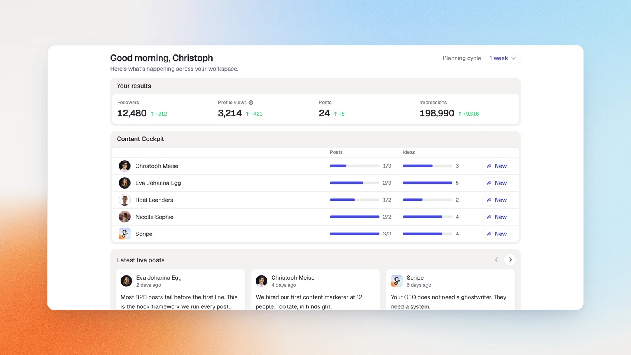Create new post for Roel Leenders

tap(497, 200)
